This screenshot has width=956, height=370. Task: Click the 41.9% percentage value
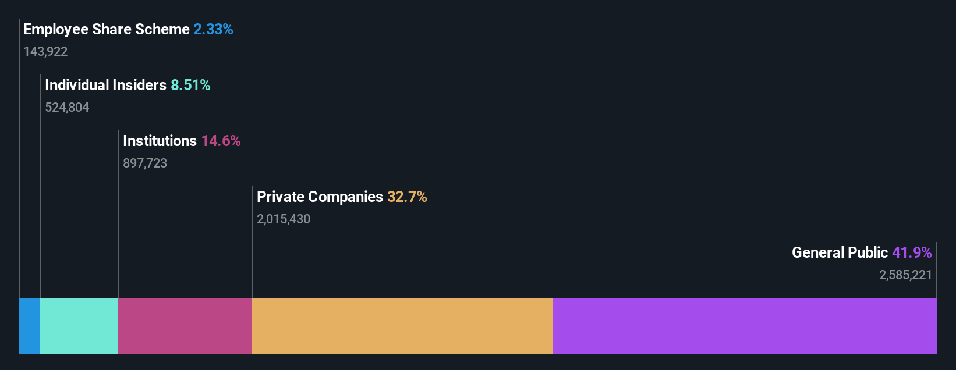[912, 252]
